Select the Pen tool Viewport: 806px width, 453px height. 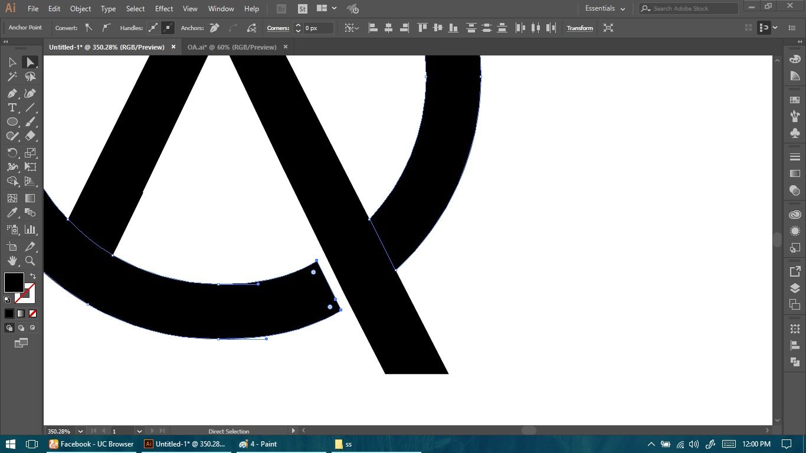pyautogui.click(x=12, y=94)
